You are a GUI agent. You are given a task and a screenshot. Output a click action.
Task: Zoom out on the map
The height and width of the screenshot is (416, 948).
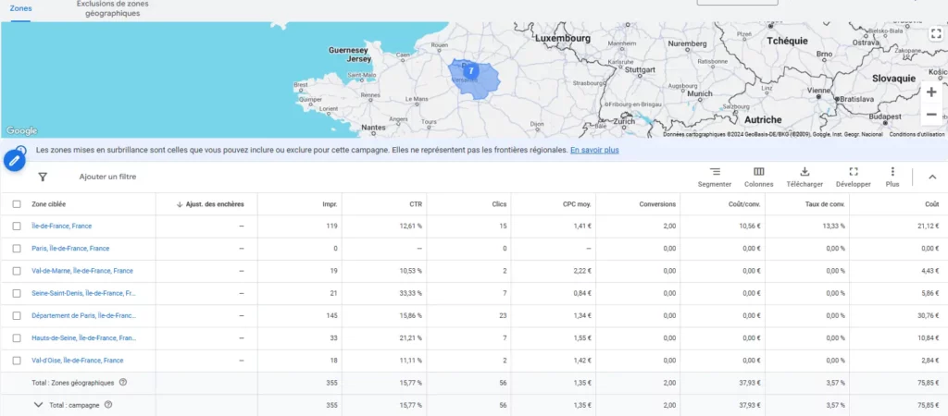point(931,115)
